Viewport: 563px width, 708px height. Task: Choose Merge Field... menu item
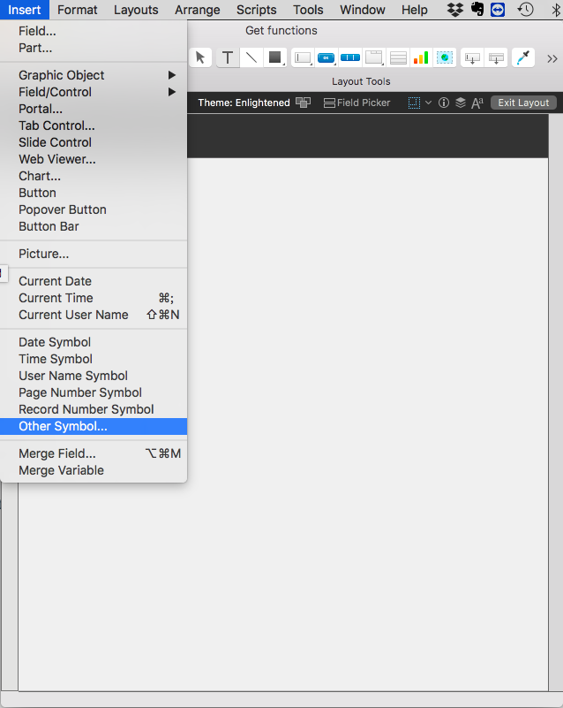coord(94,453)
